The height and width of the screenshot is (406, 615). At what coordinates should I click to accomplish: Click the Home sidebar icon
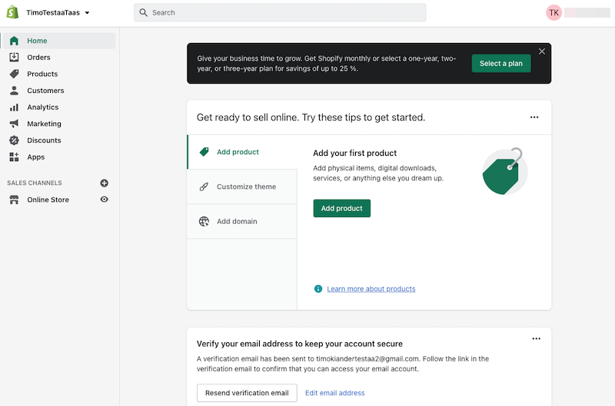(x=14, y=41)
